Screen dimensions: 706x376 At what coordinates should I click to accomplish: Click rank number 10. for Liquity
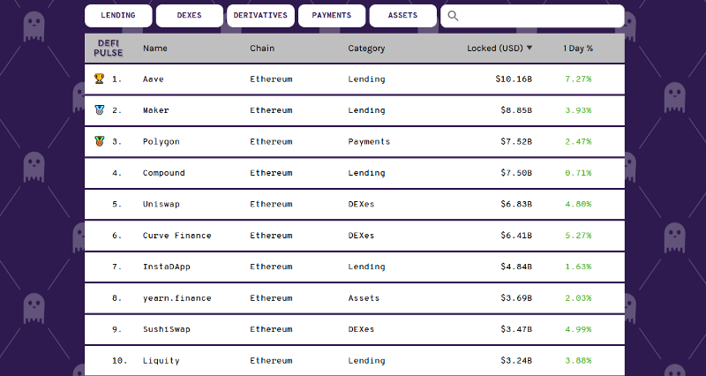[119, 360]
